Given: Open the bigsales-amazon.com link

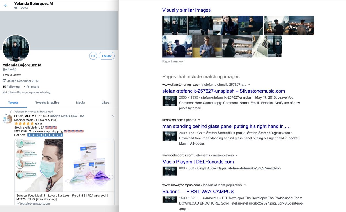Looking at the screenshot, I should click(35, 203).
